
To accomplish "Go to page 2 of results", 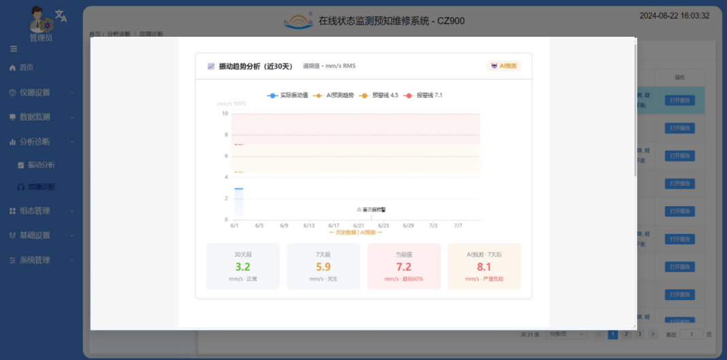I will coord(626,334).
